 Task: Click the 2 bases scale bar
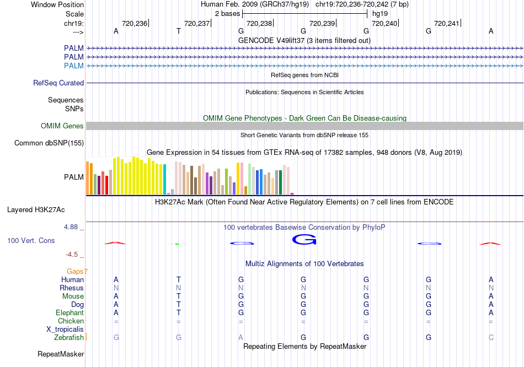point(305,14)
